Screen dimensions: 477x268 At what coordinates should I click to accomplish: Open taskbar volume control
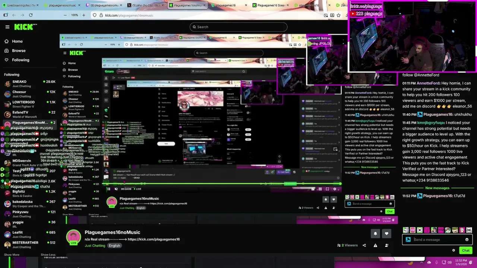point(449,262)
